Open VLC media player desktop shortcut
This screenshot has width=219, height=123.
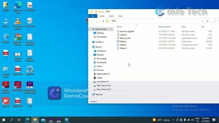tap(18, 24)
